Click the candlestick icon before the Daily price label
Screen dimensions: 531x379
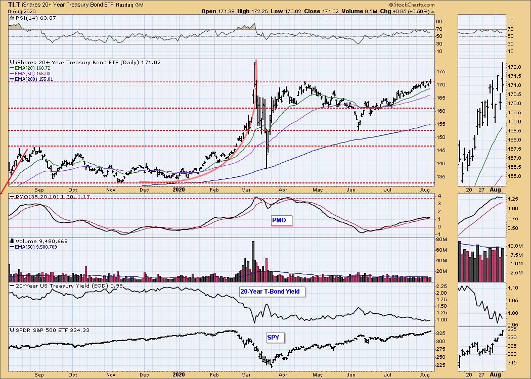coord(11,62)
